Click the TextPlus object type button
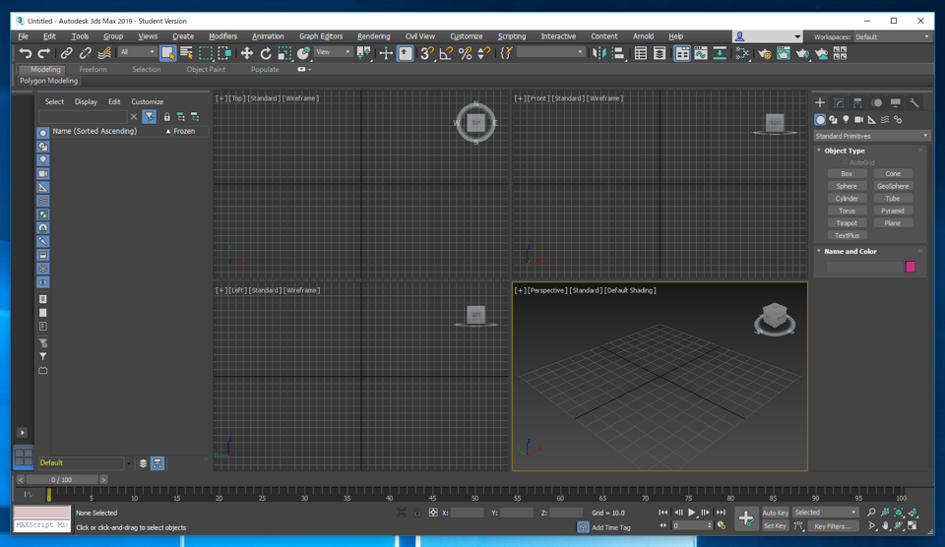This screenshot has height=547, width=945. click(847, 235)
